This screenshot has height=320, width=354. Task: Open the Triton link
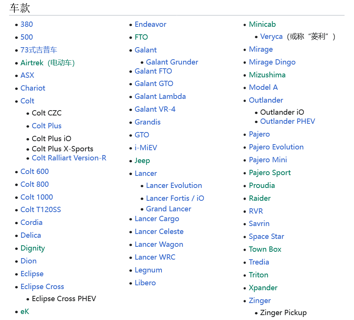tap(258, 275)
